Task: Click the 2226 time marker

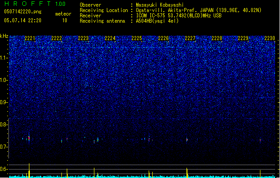Action: [163, 38]
